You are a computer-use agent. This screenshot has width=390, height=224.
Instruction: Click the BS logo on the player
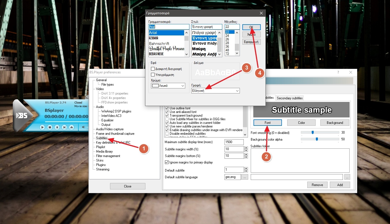click(22, 115)
